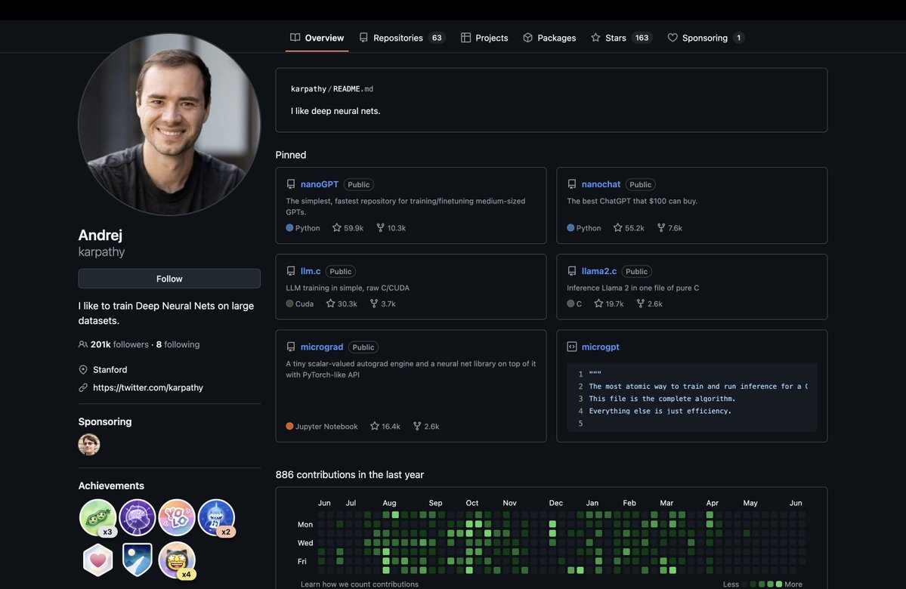Click nanochat's 55.2k stars count
The width and height of the screenshot is (906, 589).
point(629,227)
